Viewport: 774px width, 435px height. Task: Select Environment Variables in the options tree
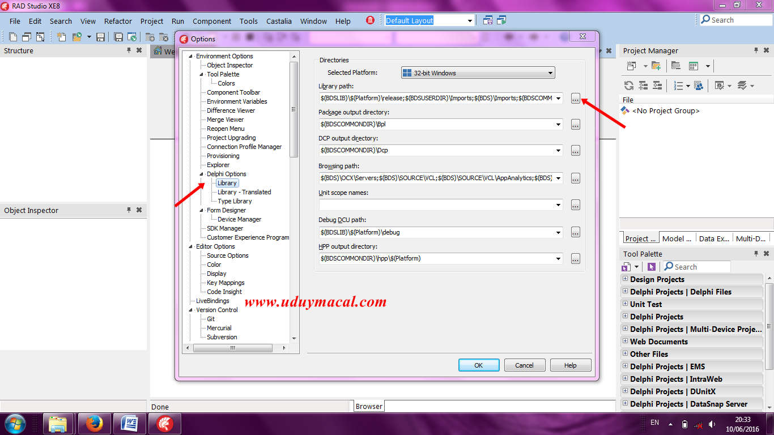237,101
